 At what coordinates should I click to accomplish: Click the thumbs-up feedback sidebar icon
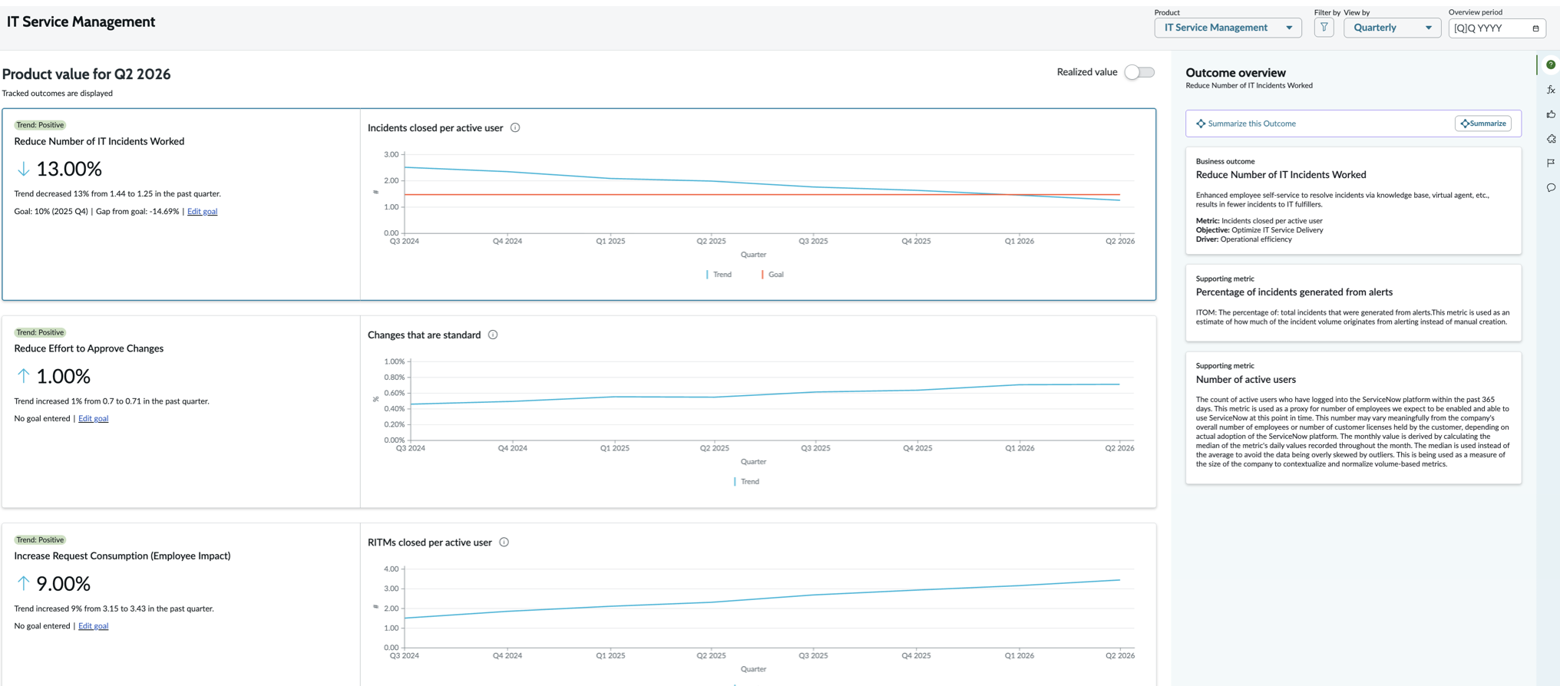[1551, 114]
